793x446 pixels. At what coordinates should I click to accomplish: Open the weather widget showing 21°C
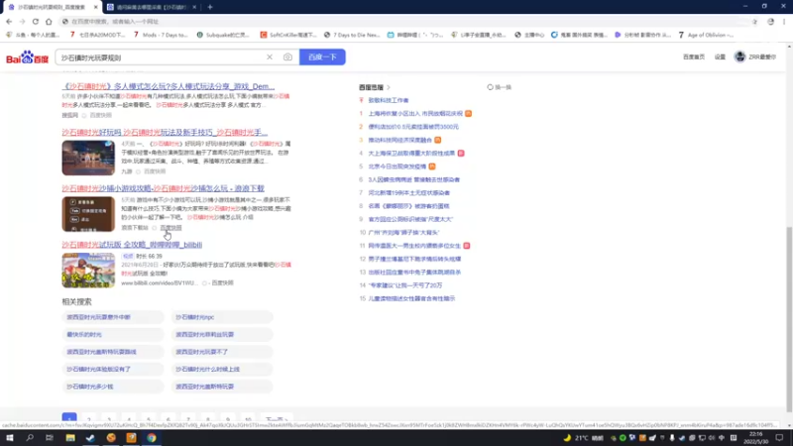tap(583, 438)
